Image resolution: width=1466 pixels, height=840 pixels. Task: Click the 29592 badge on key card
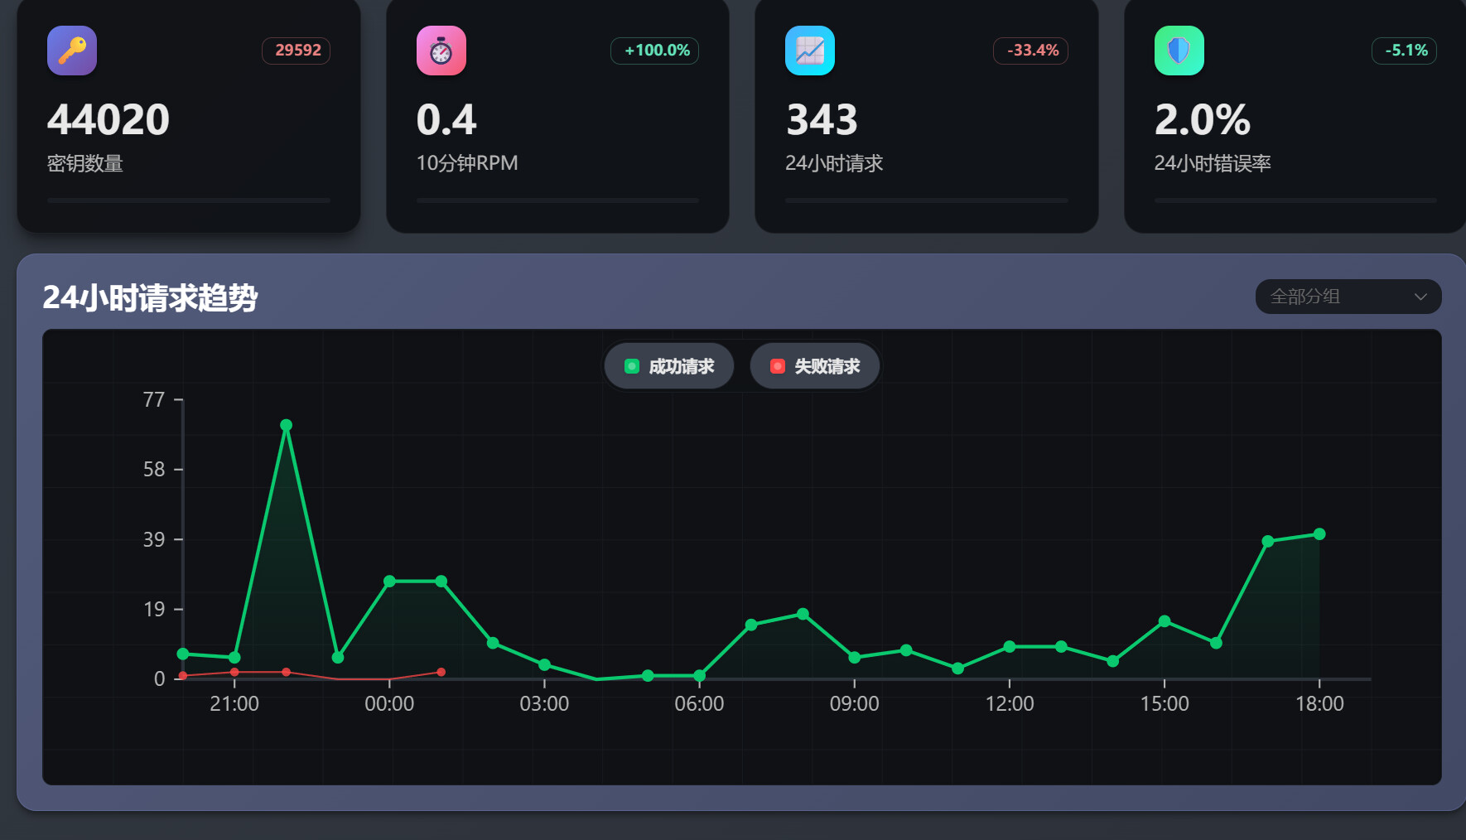297,51
